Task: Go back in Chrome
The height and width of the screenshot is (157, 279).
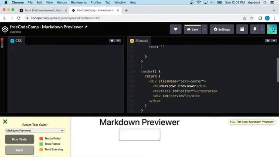Action: 5,18
